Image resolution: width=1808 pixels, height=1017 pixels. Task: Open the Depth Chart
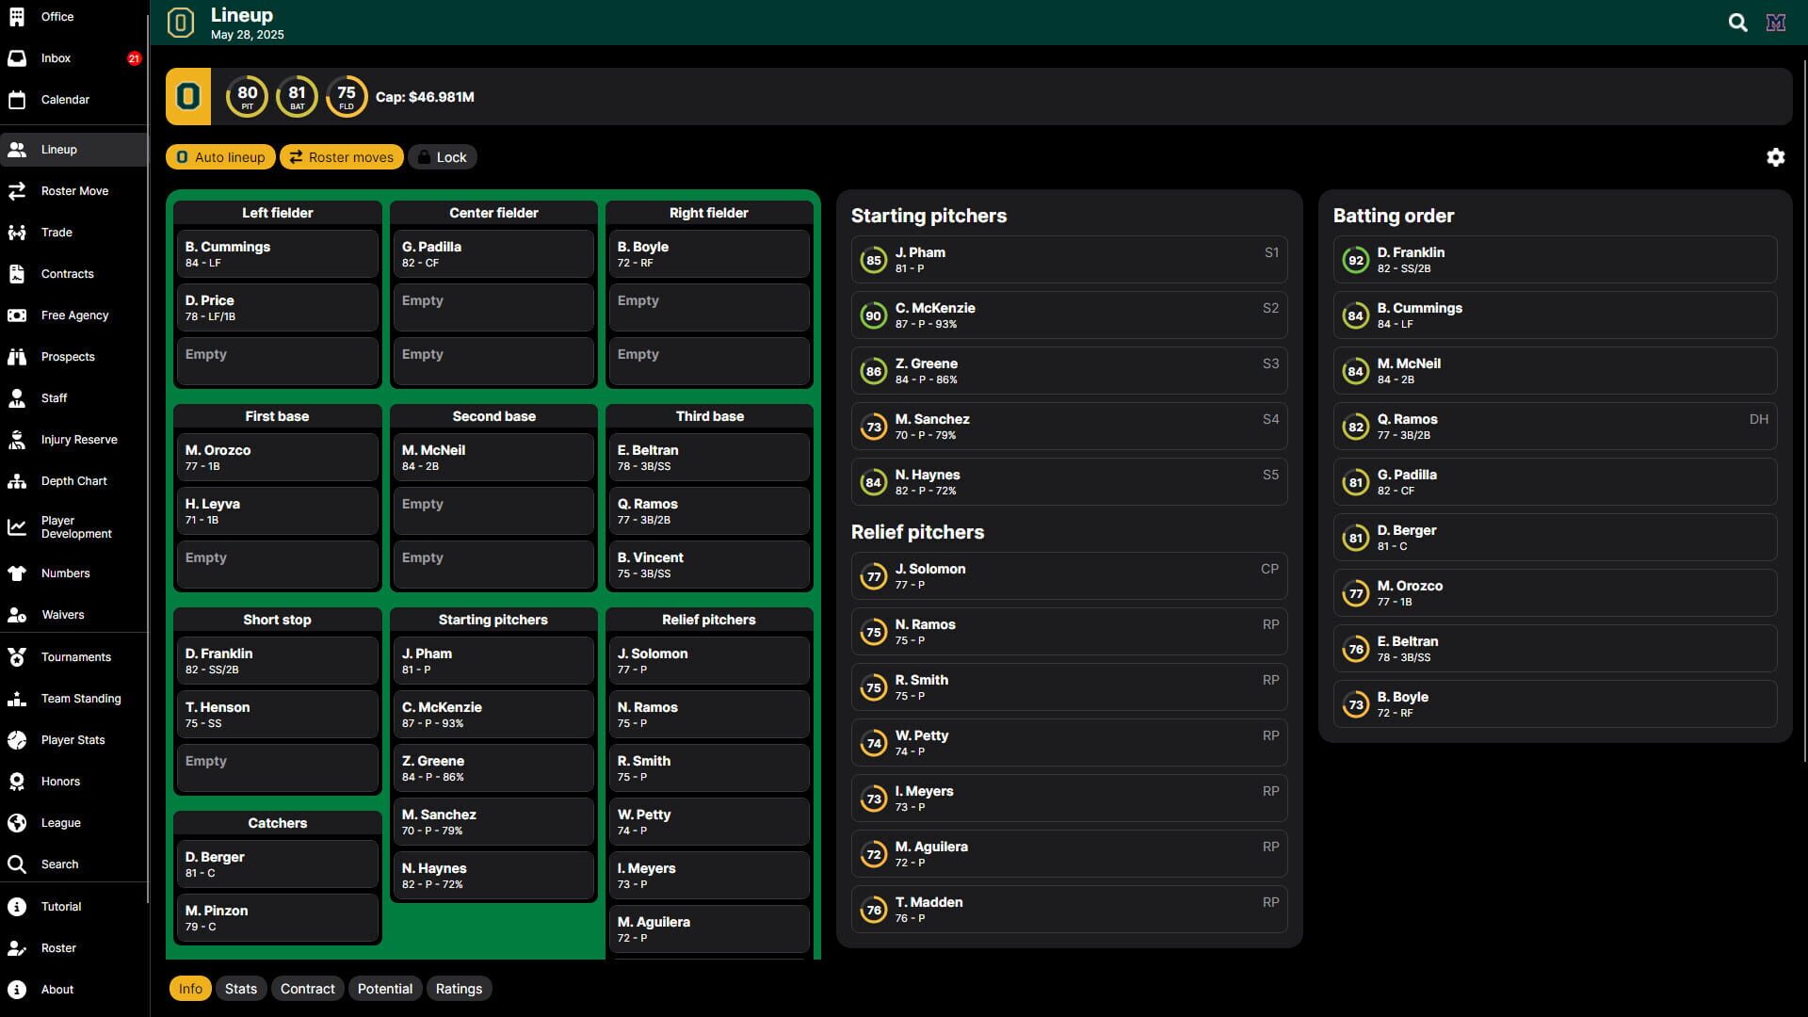point(73,480)
